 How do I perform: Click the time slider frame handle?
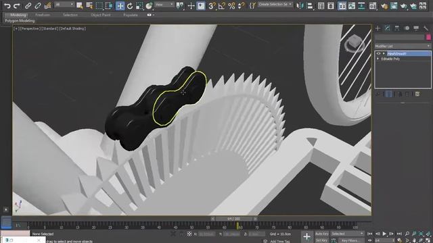point(233,219)
